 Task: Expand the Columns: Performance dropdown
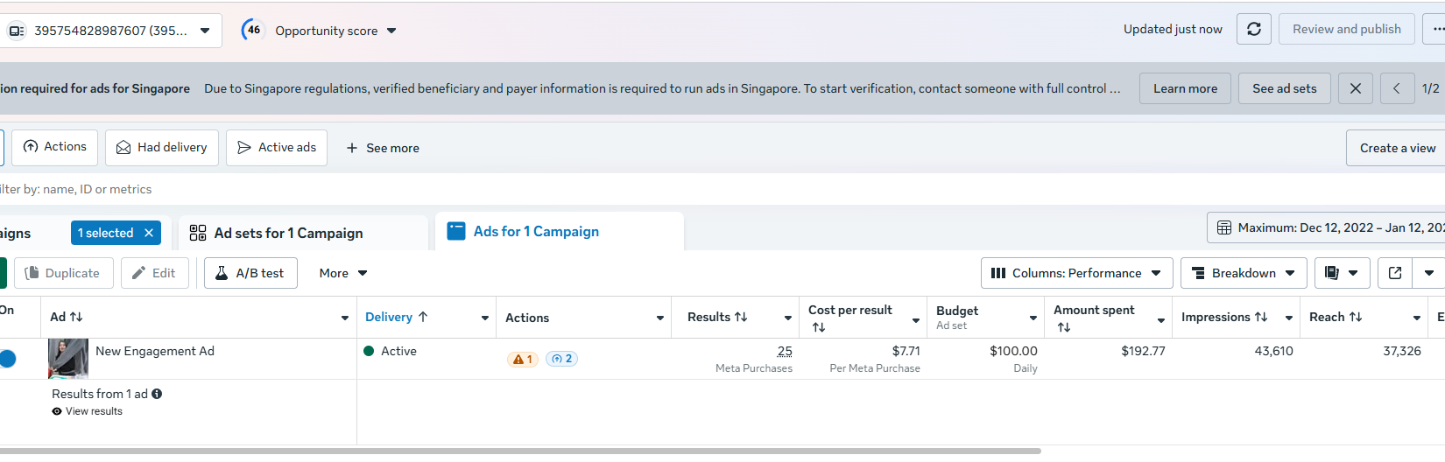point(1076,273)
